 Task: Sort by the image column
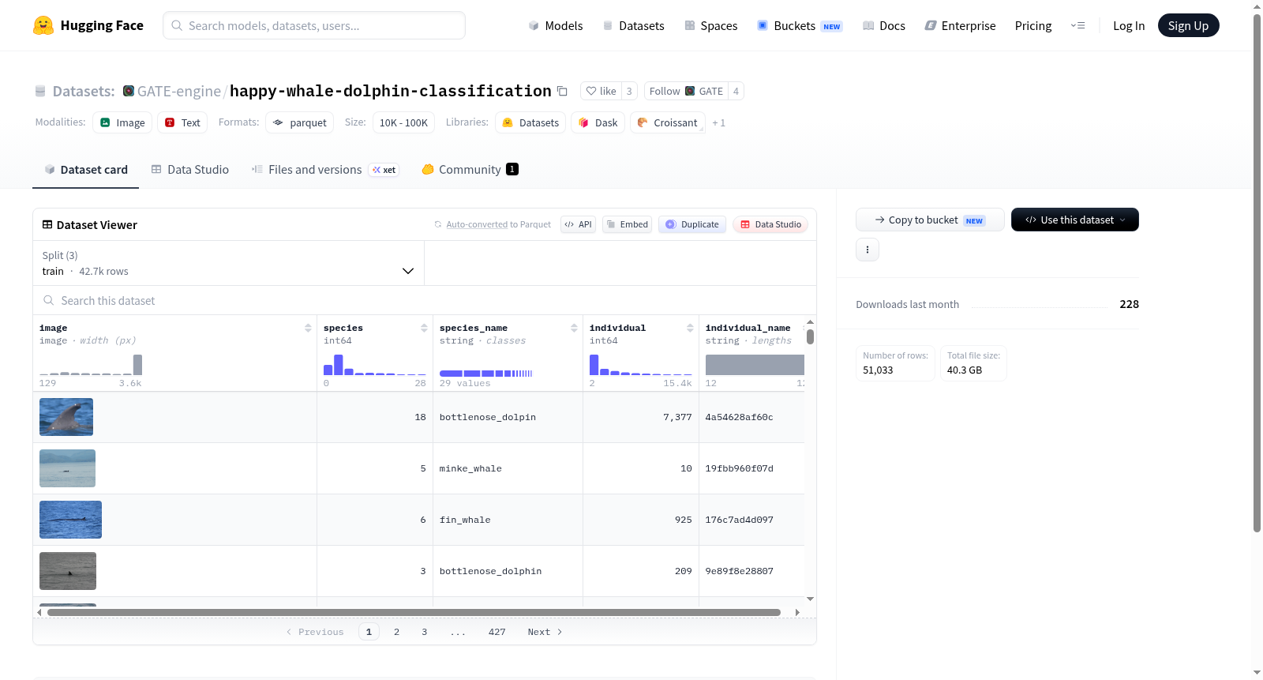pos(308,328)
